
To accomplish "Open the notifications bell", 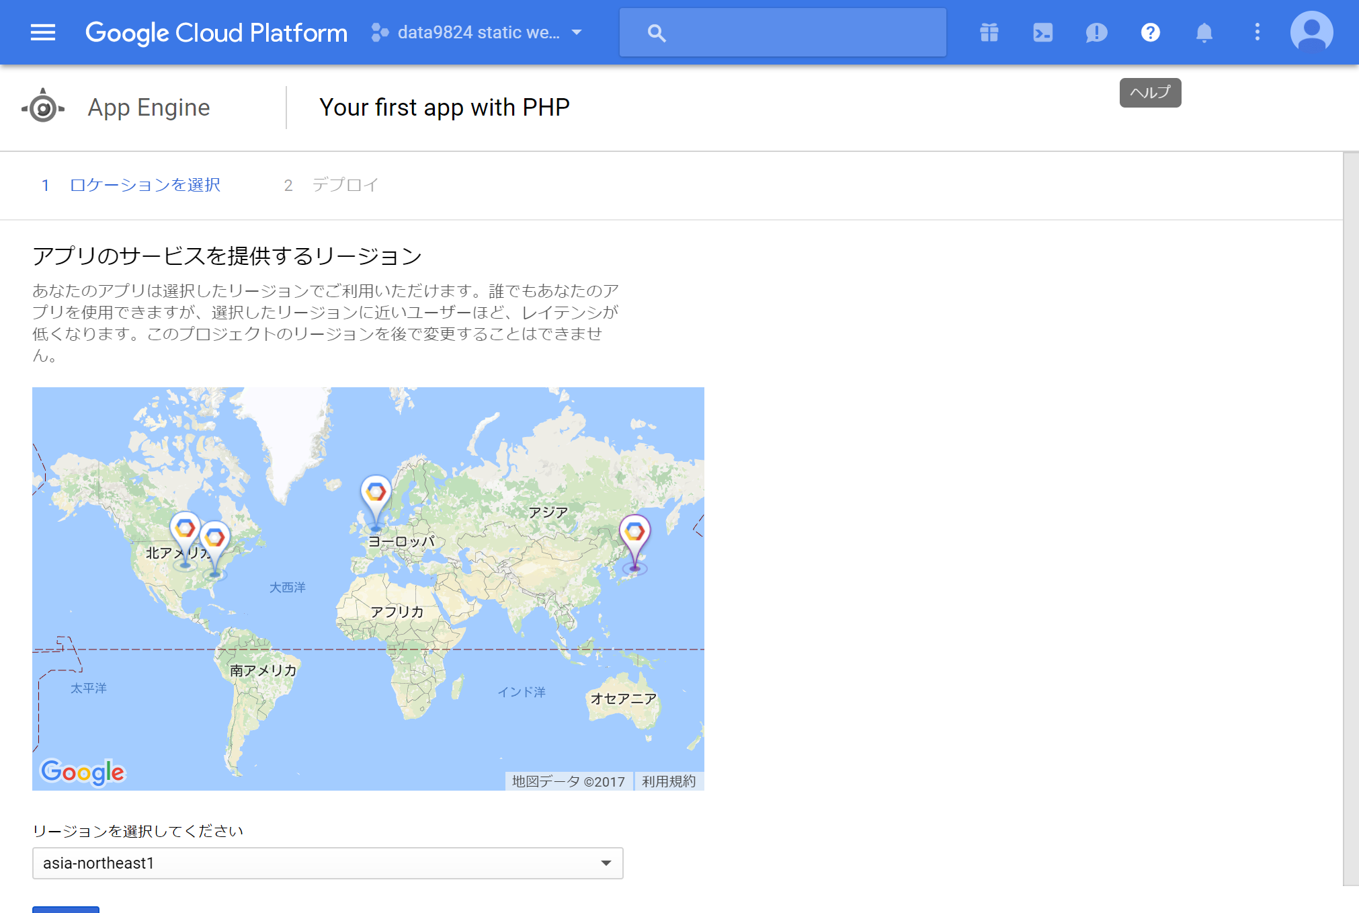I will 1204,32.
